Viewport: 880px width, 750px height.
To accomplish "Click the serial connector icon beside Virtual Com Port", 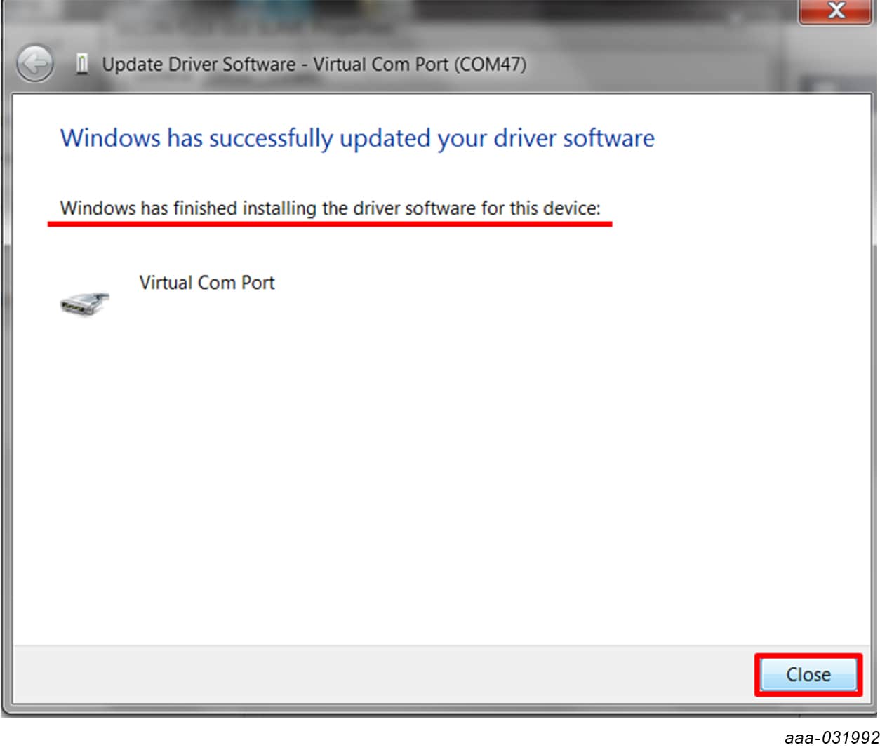I will (x=85, y=303).
